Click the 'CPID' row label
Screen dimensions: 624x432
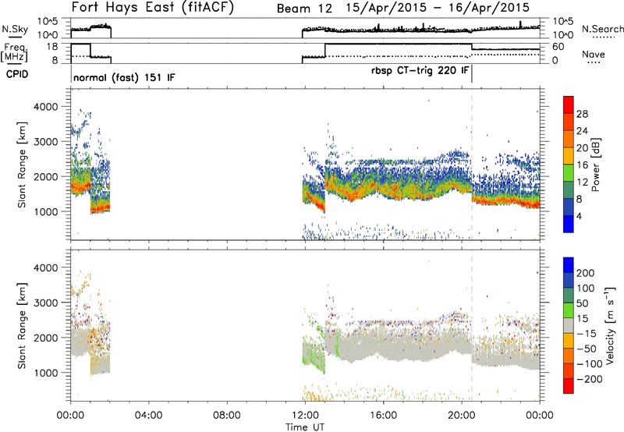(17, 74)
